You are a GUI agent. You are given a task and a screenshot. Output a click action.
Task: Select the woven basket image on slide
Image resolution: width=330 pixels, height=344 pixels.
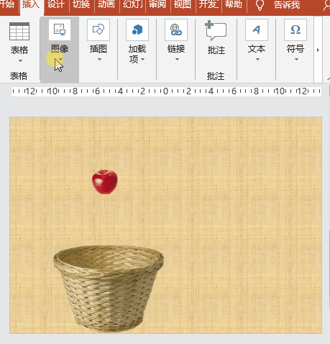point(109,289)
